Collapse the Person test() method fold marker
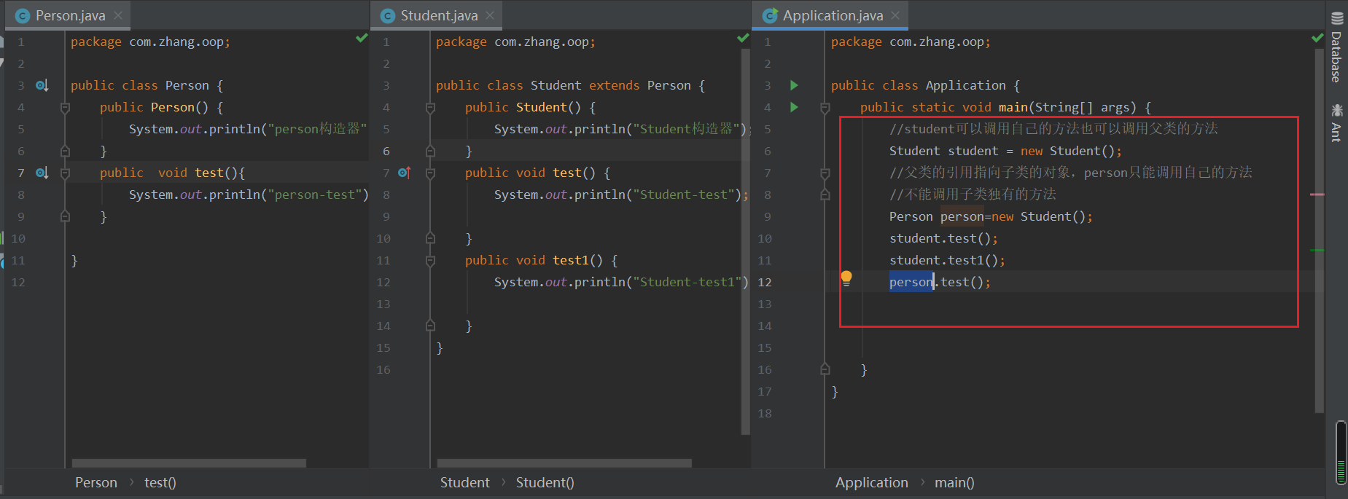 [65, 173]
